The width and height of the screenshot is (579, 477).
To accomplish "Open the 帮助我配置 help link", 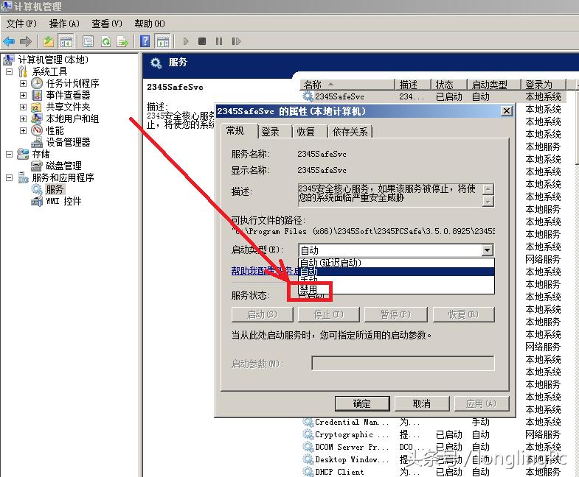I will point(264,271).
